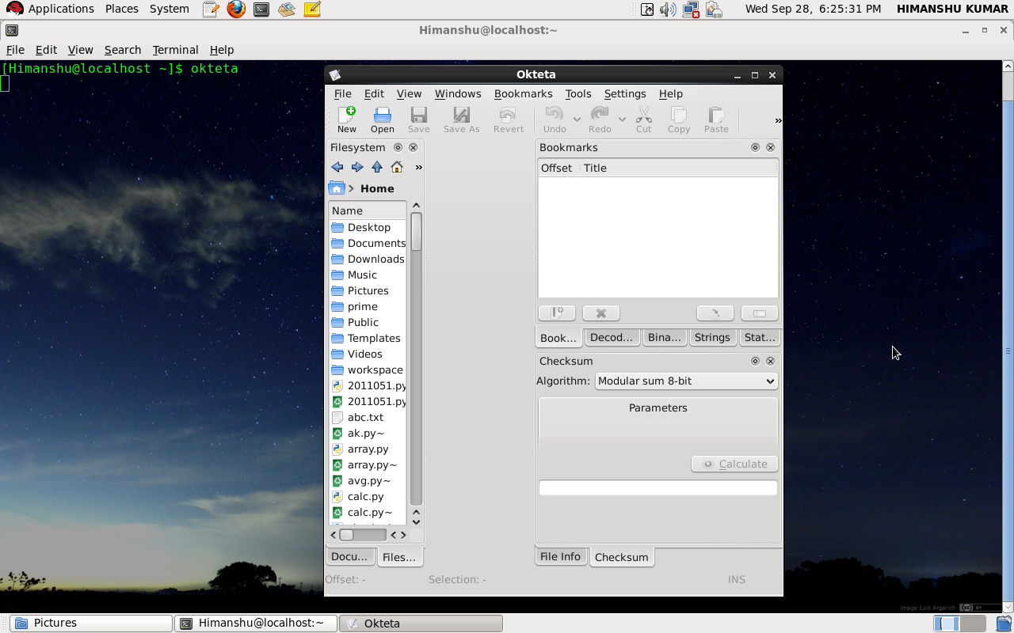The image size is (1014, 633).
Task: Click the go-to bookmark arrow button
Action: (715, 313)
